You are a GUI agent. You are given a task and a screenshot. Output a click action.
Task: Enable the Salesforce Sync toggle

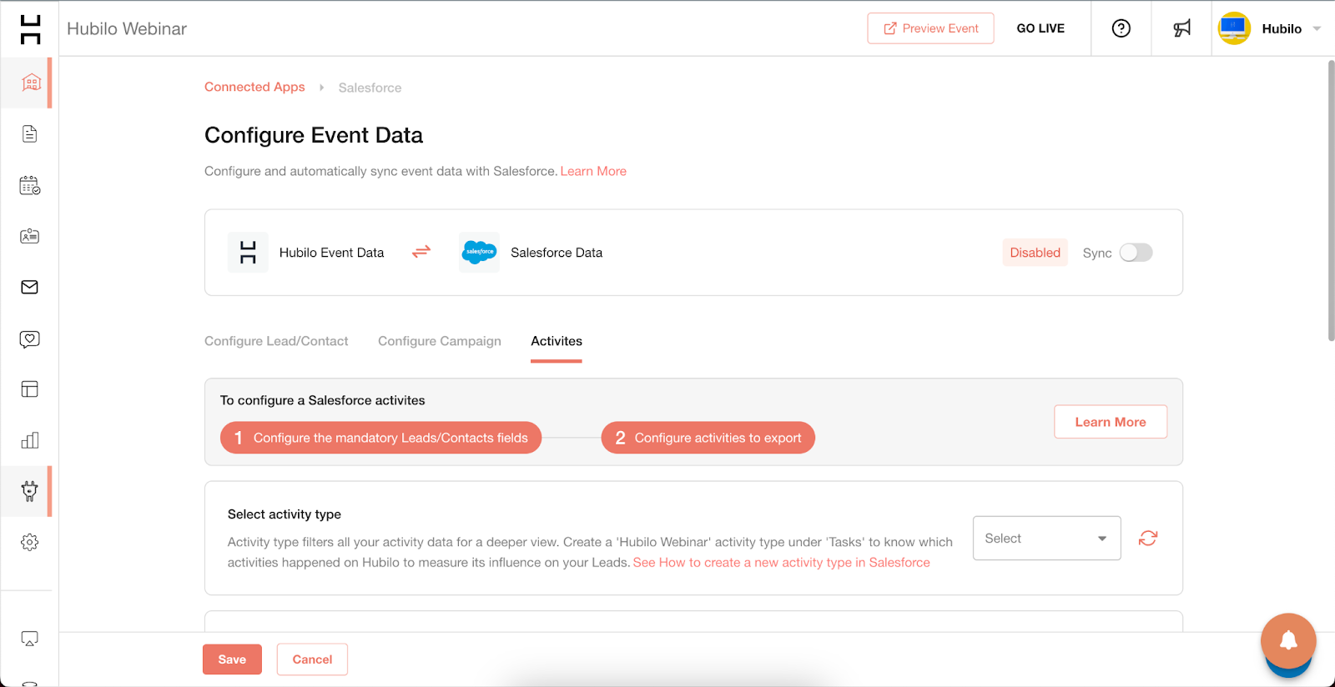(x=1136, y=253)
